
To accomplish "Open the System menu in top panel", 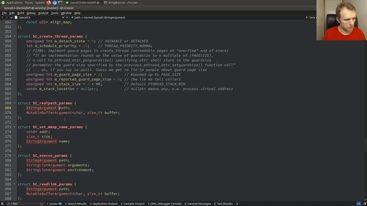I will click(x=40, y=2).
